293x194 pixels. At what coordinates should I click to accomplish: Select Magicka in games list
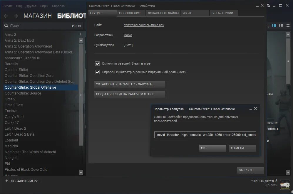coord(11,146)
